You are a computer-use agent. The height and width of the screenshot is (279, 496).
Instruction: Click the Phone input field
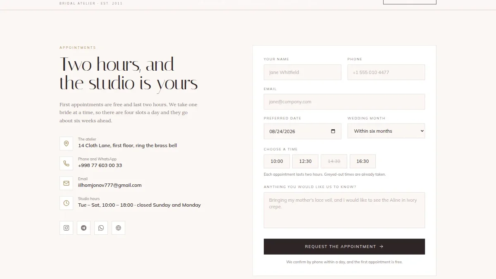(x=386, y=72)
